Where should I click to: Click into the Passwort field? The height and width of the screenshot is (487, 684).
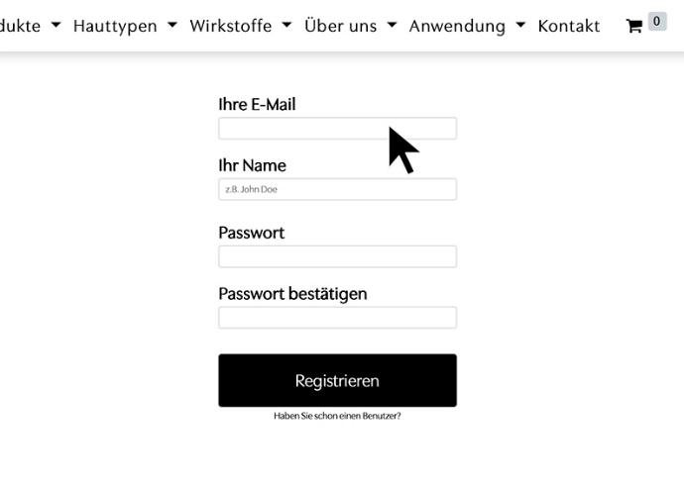pyautogui.click(x=337, y=256)
